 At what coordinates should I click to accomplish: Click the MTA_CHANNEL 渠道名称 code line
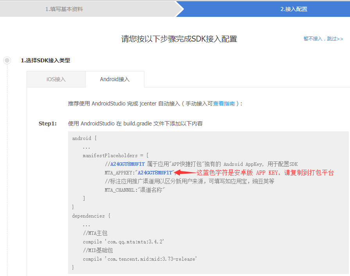[135, 190]
